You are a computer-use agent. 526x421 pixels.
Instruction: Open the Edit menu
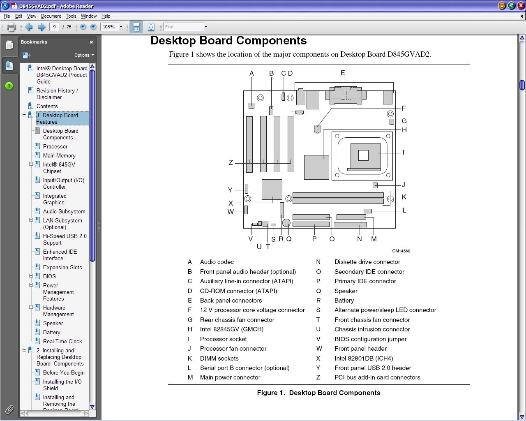pos(19,16)
